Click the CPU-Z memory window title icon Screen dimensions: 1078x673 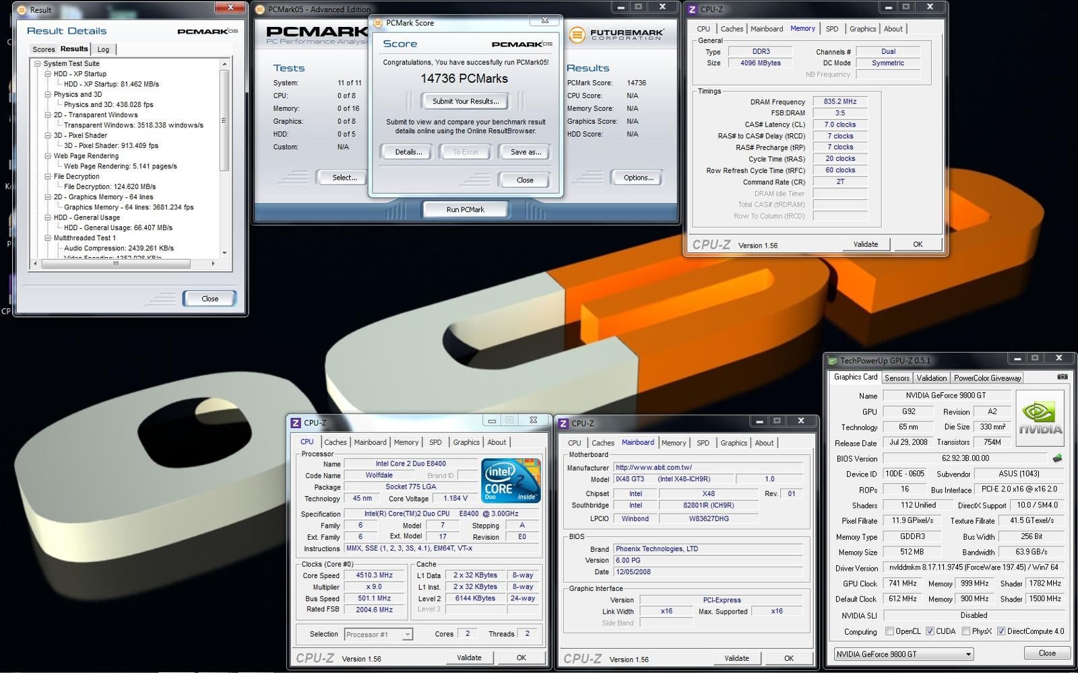pyautogui.click(x=693, y=9)
